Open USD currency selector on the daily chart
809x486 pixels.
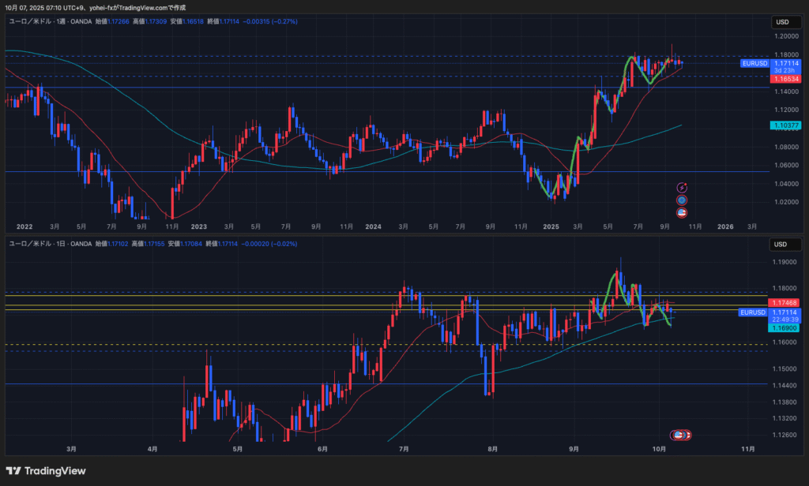tap(784, 244)
